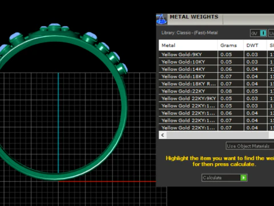Select the Yellow Gold:18KY R... row
Image resolution: width=274 pixels, height=206 pixels.
tap(216, 84)
